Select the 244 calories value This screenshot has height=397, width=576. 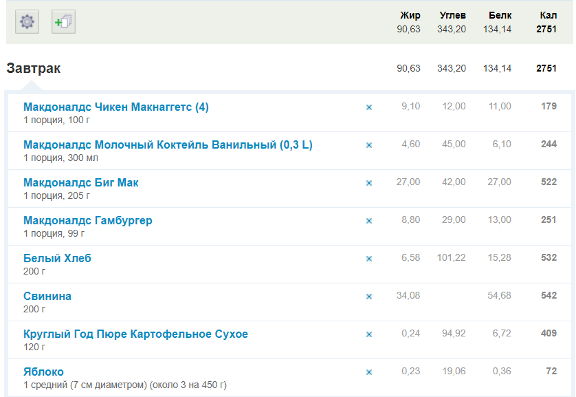[549, 144]
